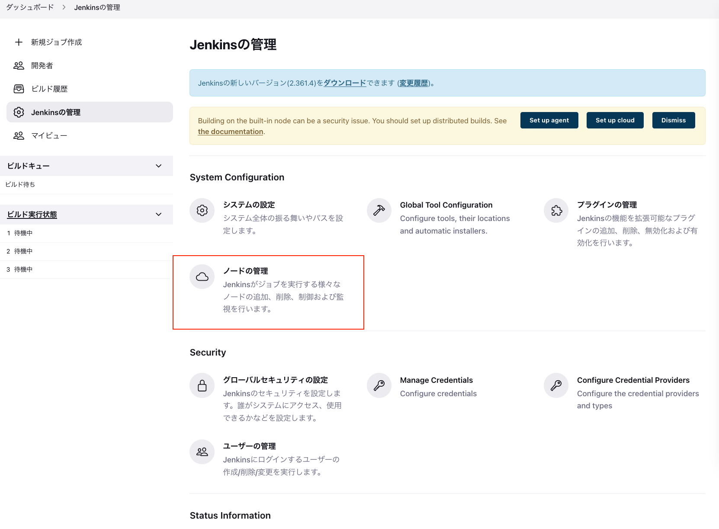Image resolution: width=719 pixels, height=529 pixels.
Task: Open グローバルセキュリティの設定 padlock icon
Action: point(202,385)
